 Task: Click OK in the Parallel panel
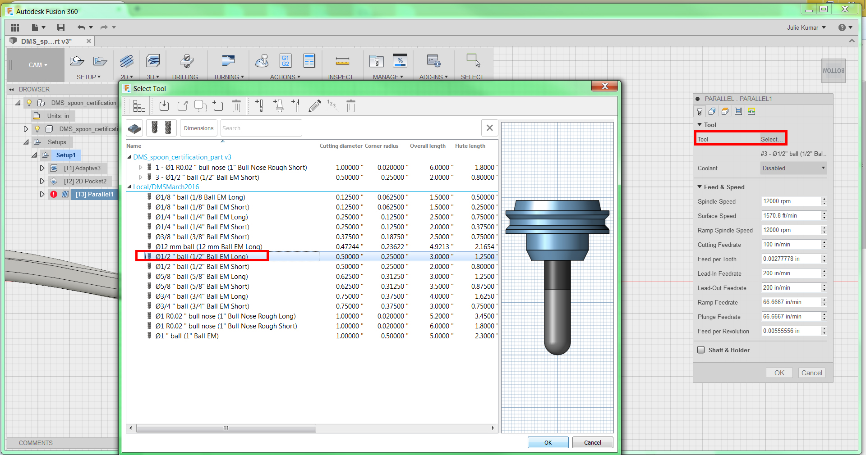pos(779,373)
